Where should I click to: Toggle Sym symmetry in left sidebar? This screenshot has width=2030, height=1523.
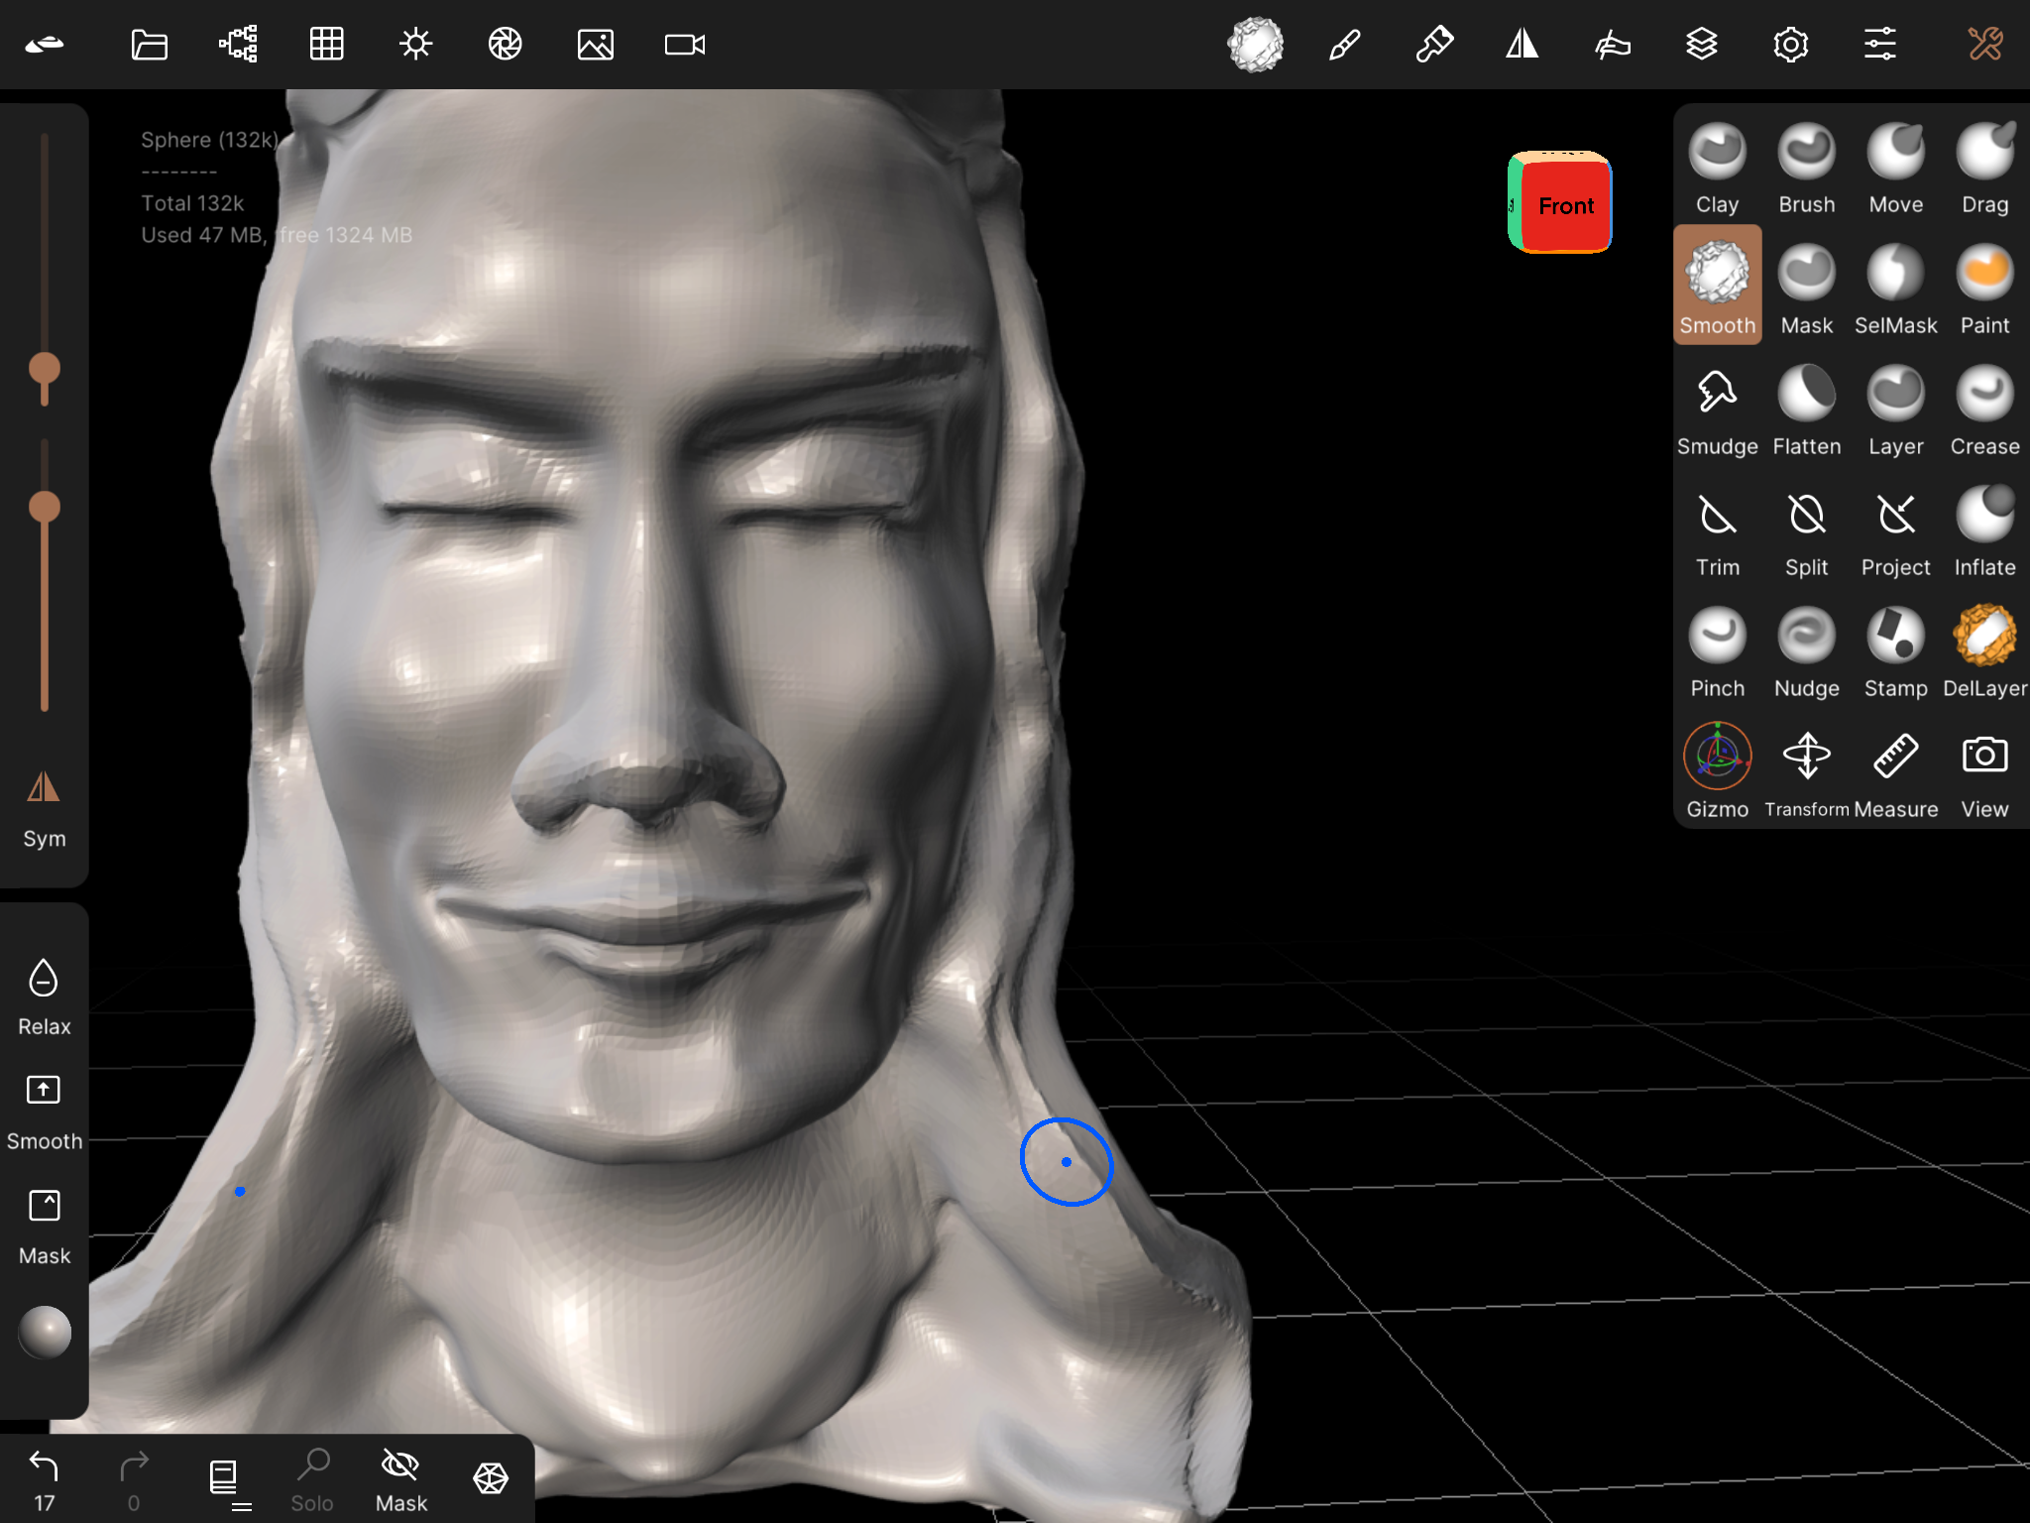tap(44, 807)
